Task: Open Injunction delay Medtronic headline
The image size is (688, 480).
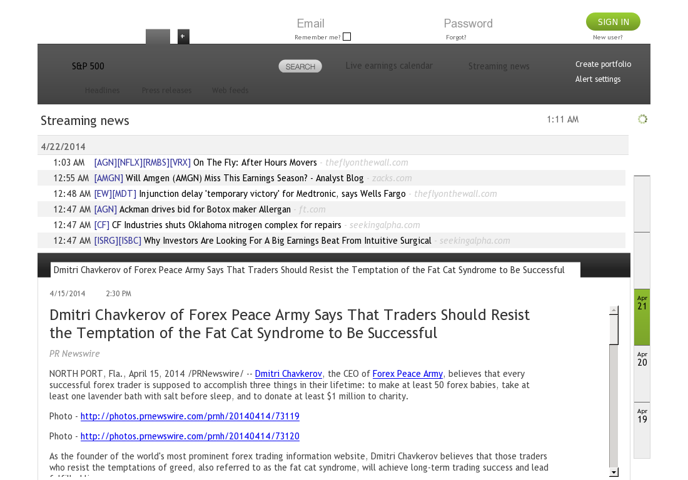Action: pyautogui.click(x=272, y=194)
